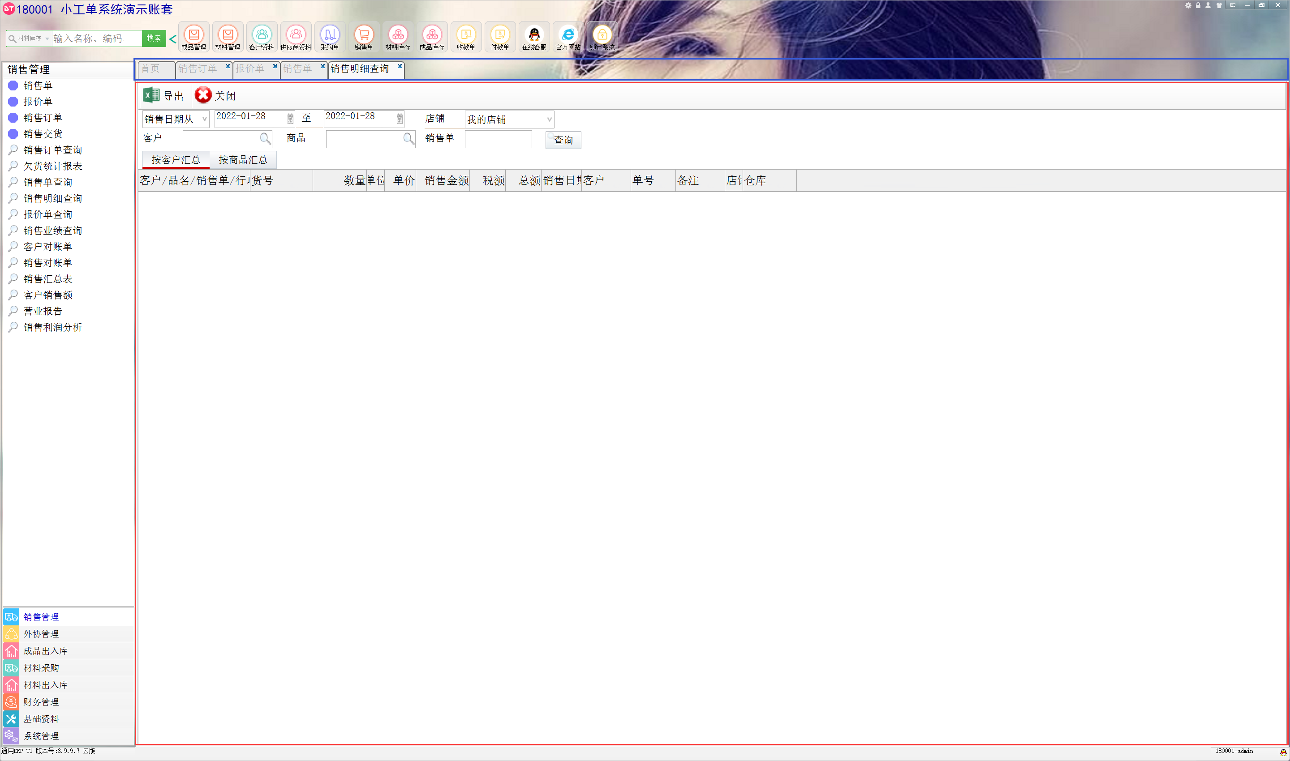Click the green 搜索 button

(x=154, y=38)
